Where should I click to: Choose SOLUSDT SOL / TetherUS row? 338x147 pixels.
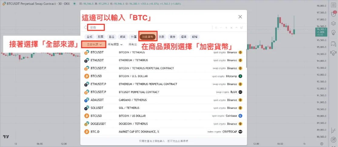tap(164, 108)
